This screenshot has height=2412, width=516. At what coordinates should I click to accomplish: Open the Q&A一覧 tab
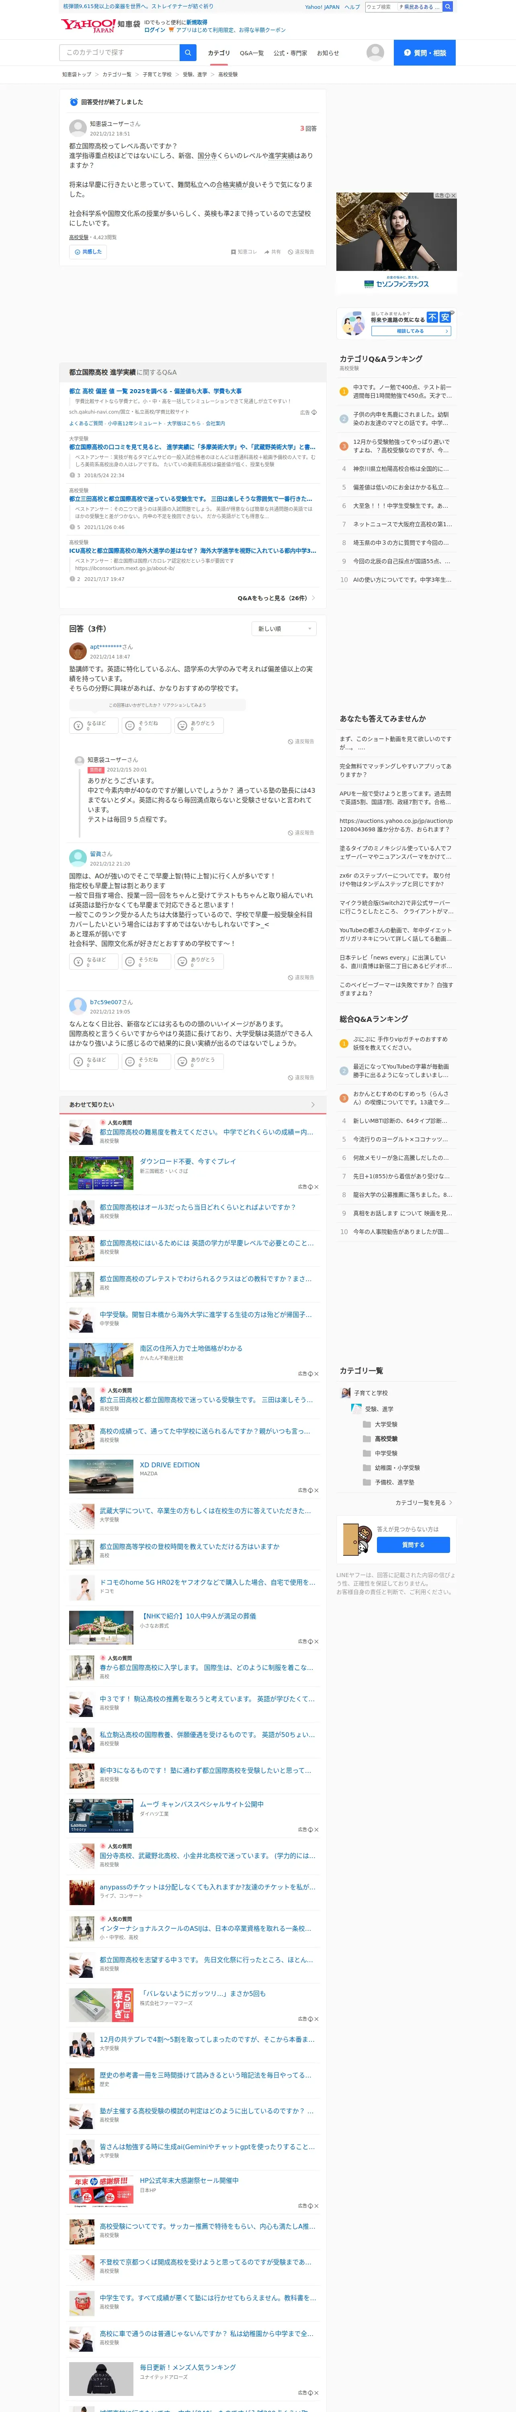pos(251,53)
